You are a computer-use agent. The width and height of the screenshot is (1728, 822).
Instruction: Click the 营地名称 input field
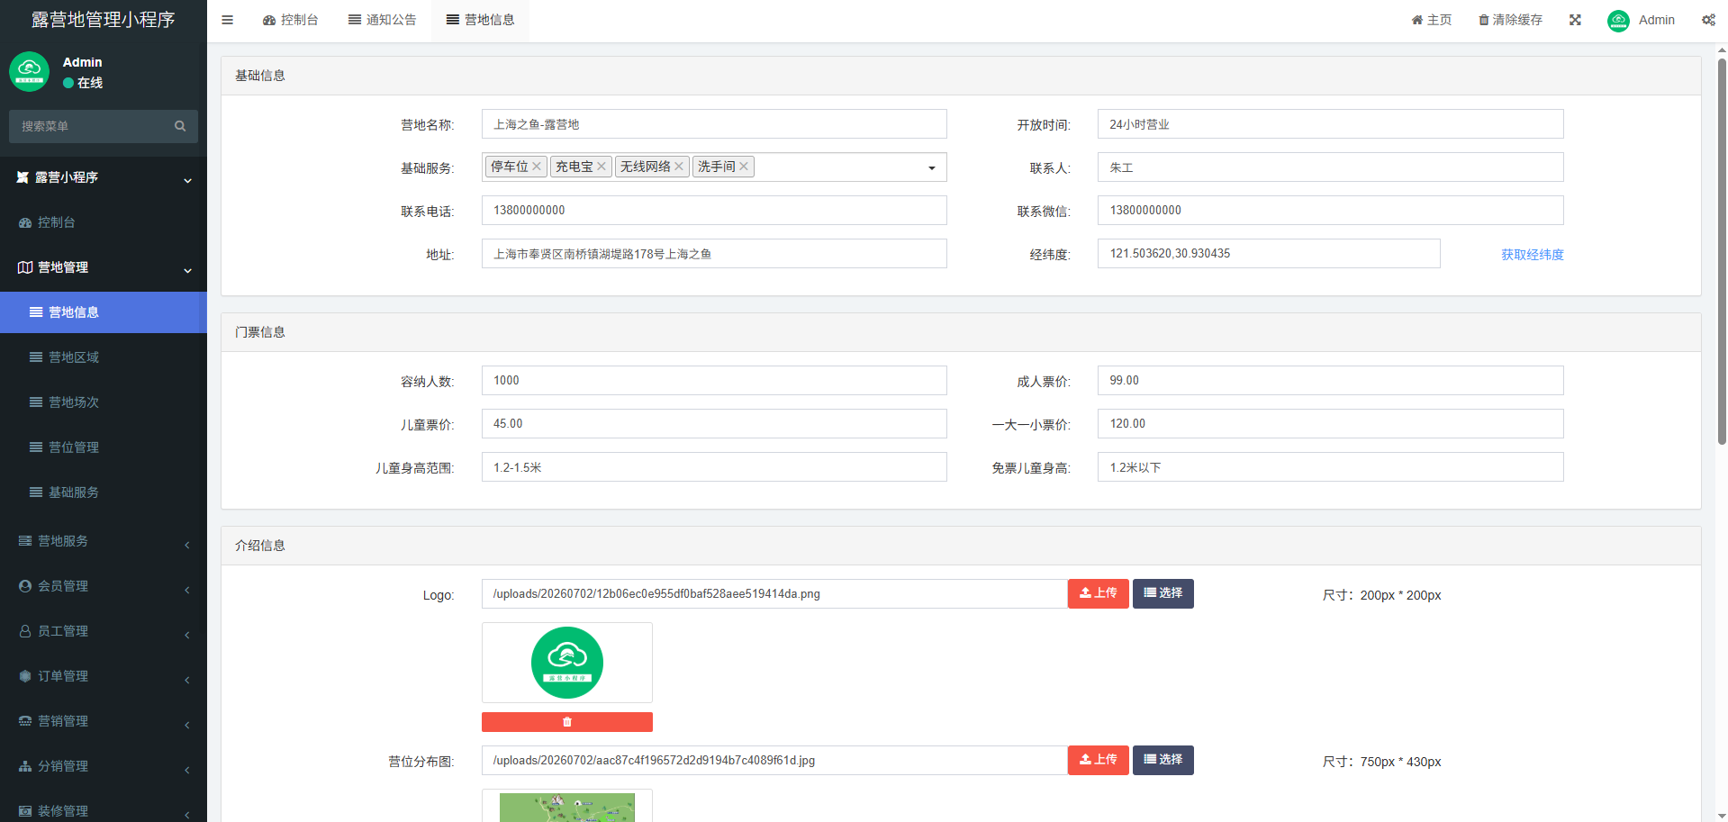click(714, 124)
